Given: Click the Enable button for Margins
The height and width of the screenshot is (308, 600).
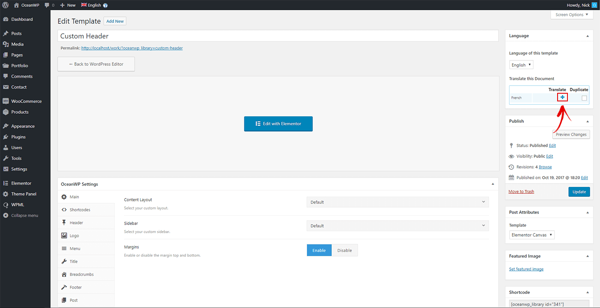Looking at the screenshot, I should [x=319, y=250].
